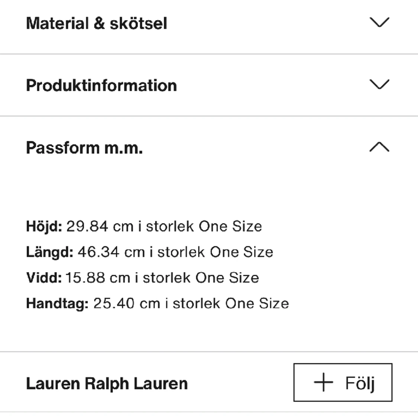Click the divider above Lauren Ralph Lauren
Viewport: 418px width, 418px height.
pyautogui.click(x=209, y=351)
